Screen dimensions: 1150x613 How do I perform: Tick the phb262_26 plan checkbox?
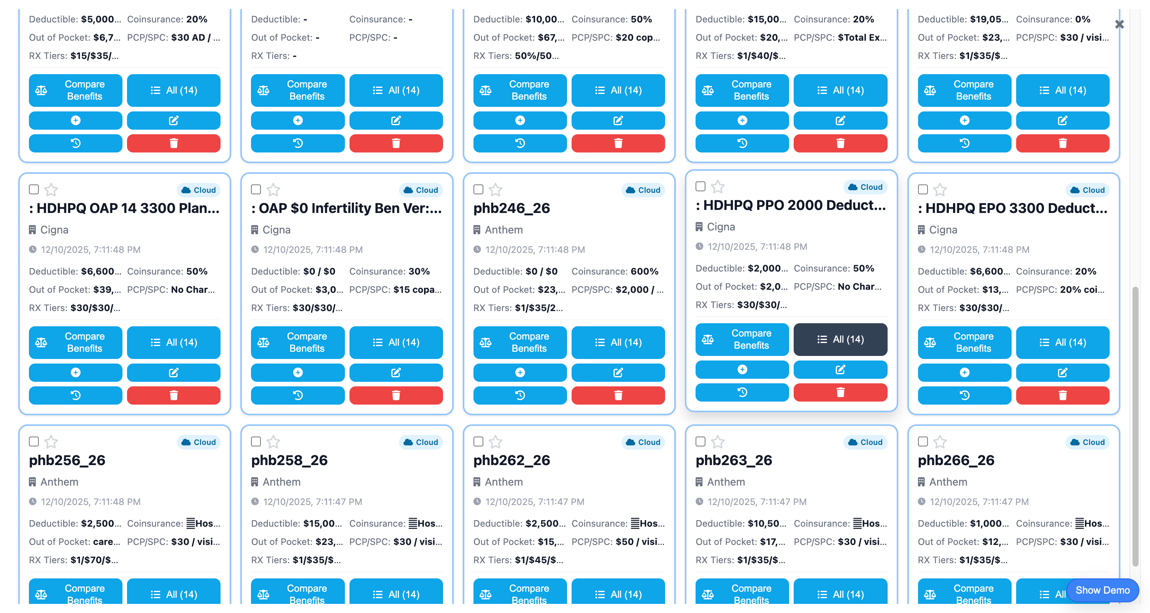coord(478,441)
